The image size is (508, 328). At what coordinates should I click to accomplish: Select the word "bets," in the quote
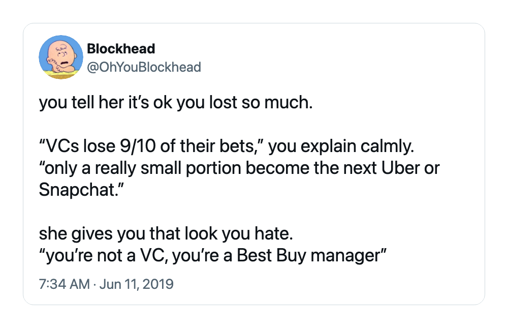(239, 146)
